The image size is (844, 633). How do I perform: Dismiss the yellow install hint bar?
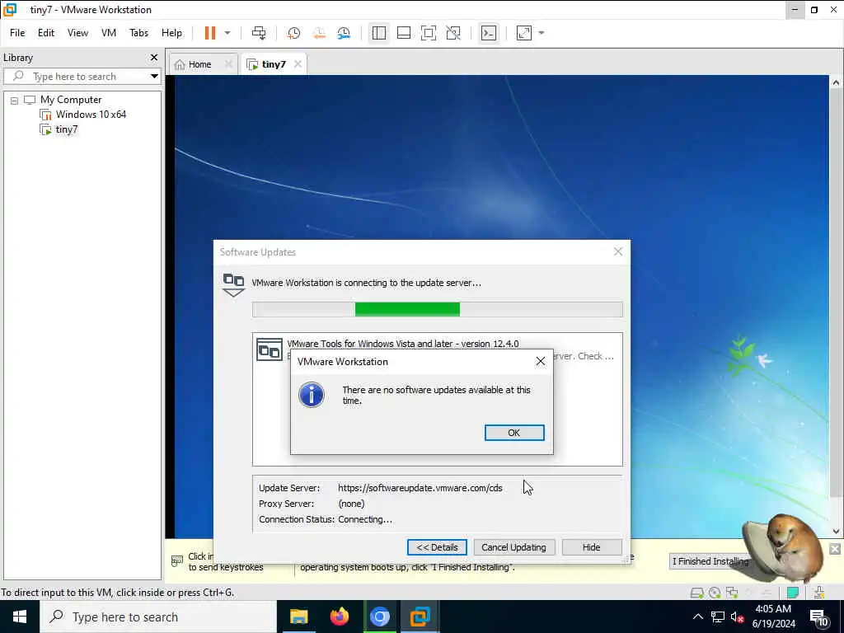pyautogui.click(x=834, y=548)
